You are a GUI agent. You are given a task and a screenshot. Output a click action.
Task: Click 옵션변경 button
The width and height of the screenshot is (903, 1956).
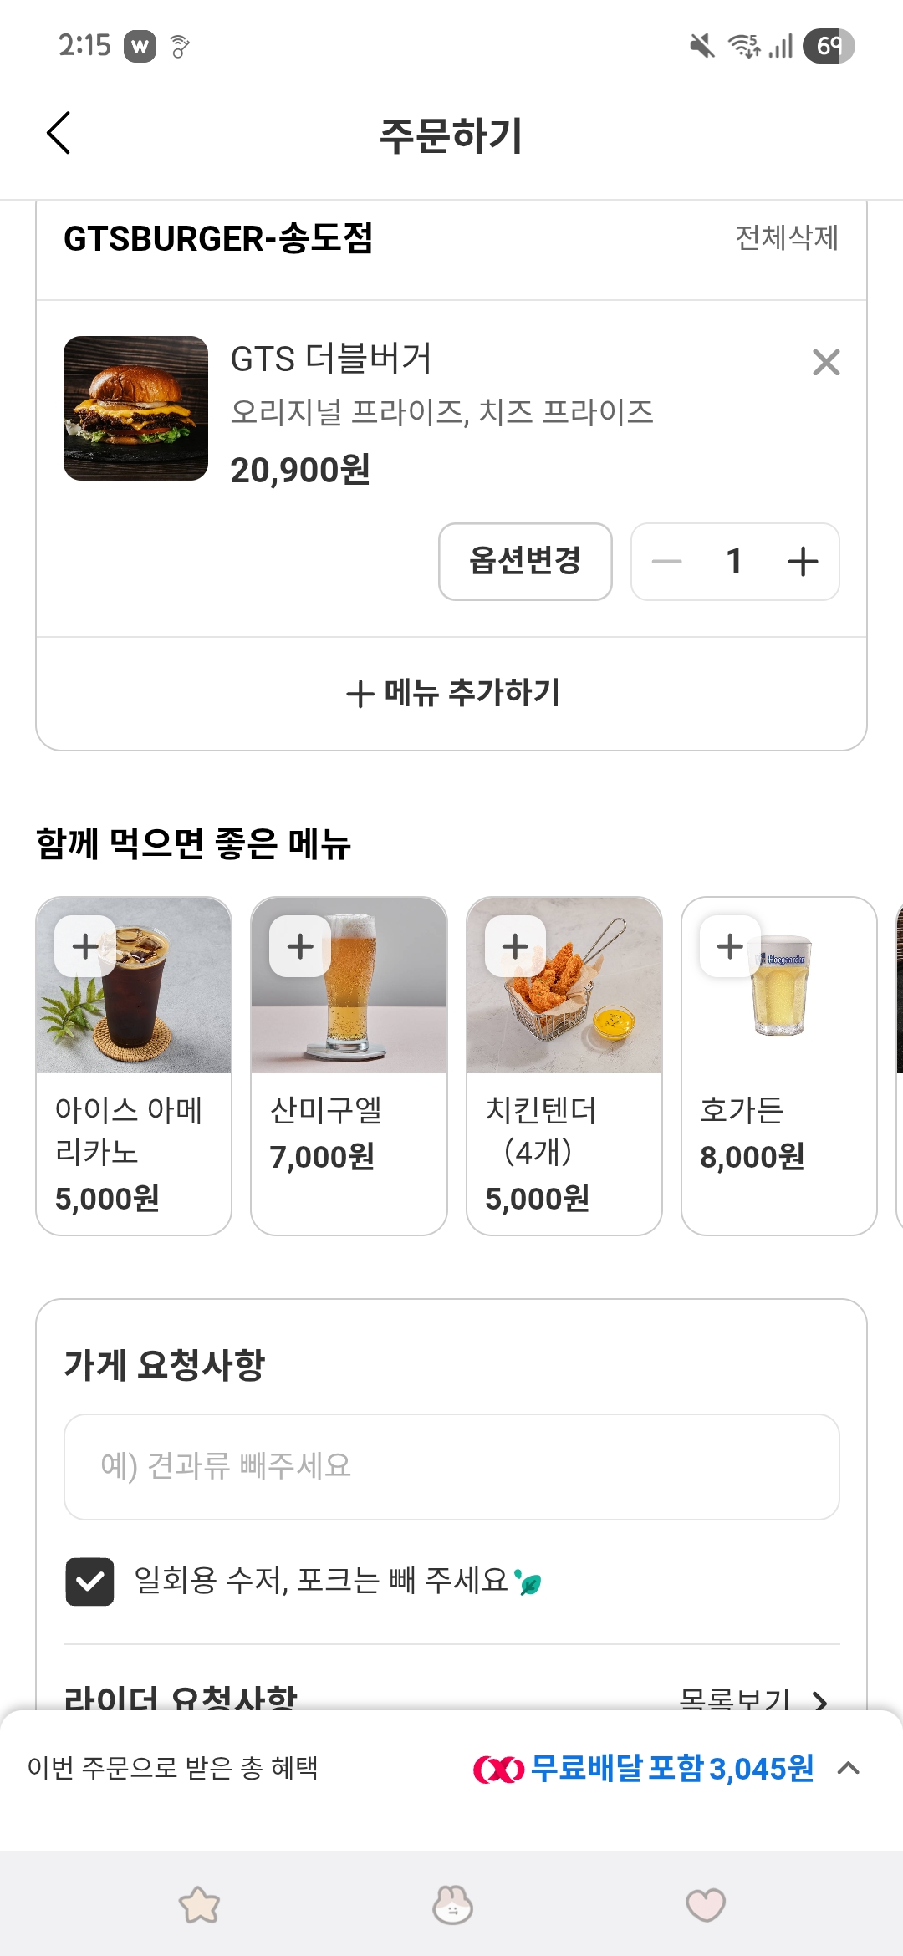[525, 562]
